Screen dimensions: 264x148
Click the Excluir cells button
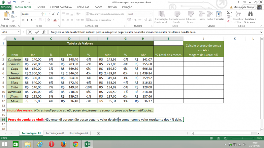coord(210,17)
